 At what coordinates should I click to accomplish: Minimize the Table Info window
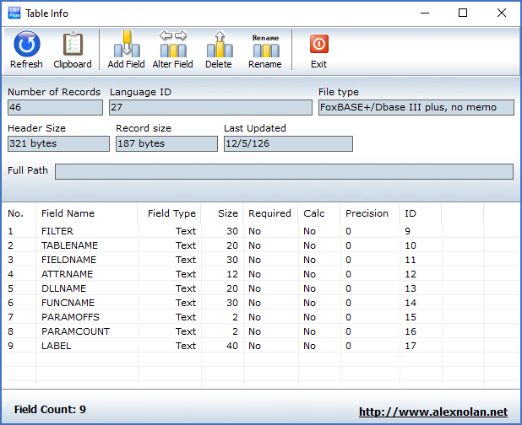(425, 13)
